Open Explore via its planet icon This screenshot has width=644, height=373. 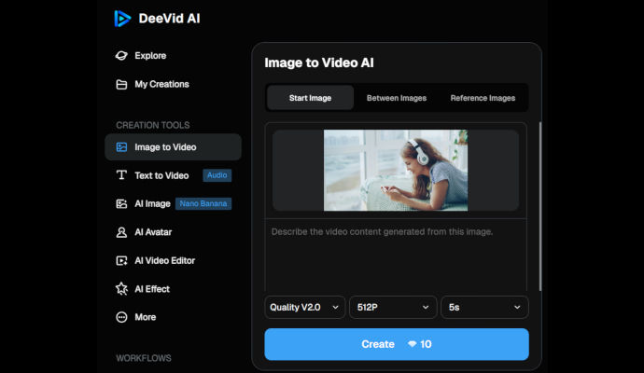point(121,56)
